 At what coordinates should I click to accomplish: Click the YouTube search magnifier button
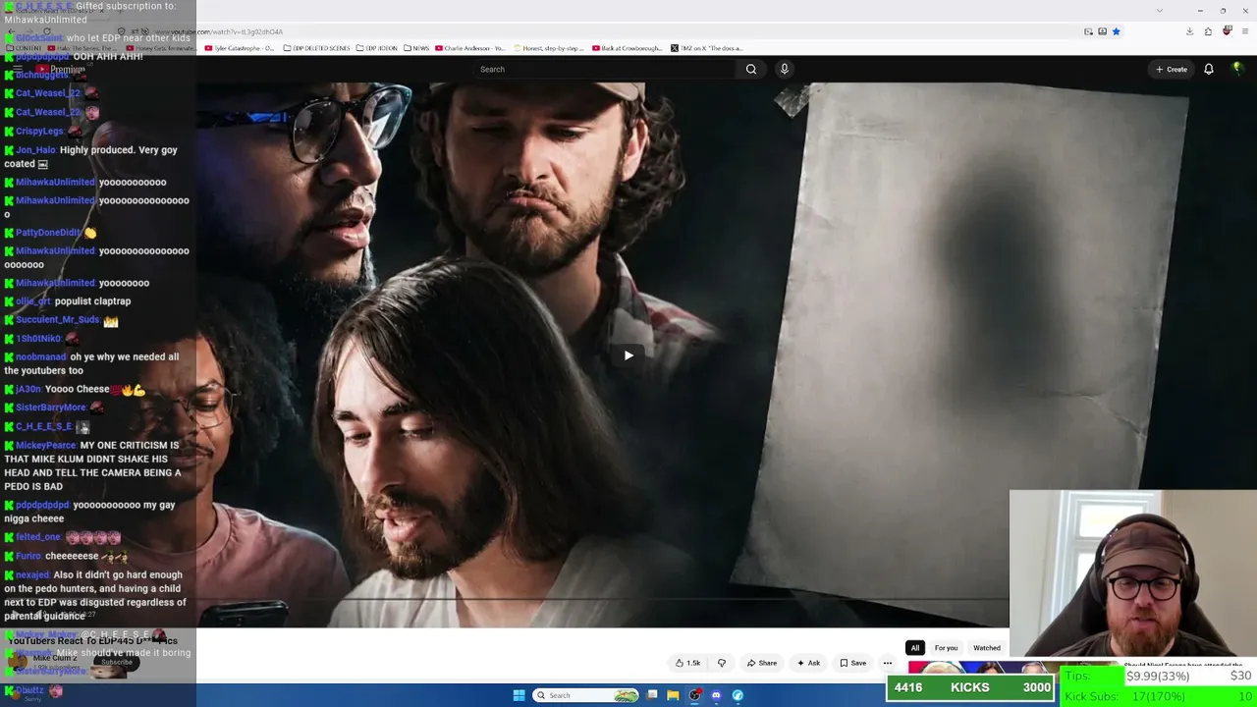point(751,69)
